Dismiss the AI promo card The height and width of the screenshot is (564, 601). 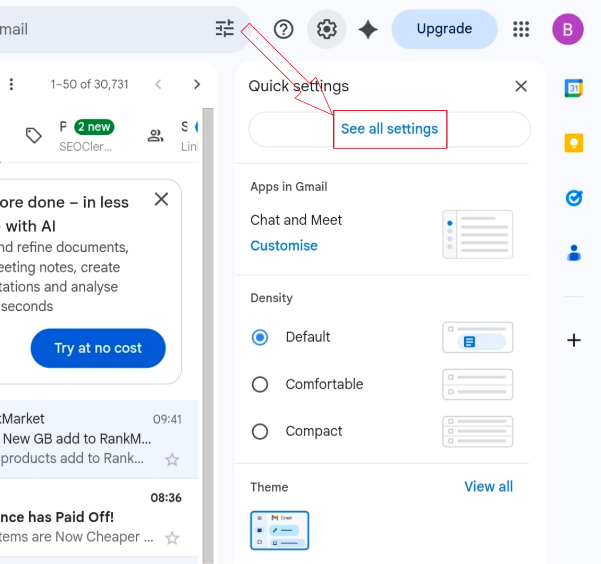click(x=161, y=199)
